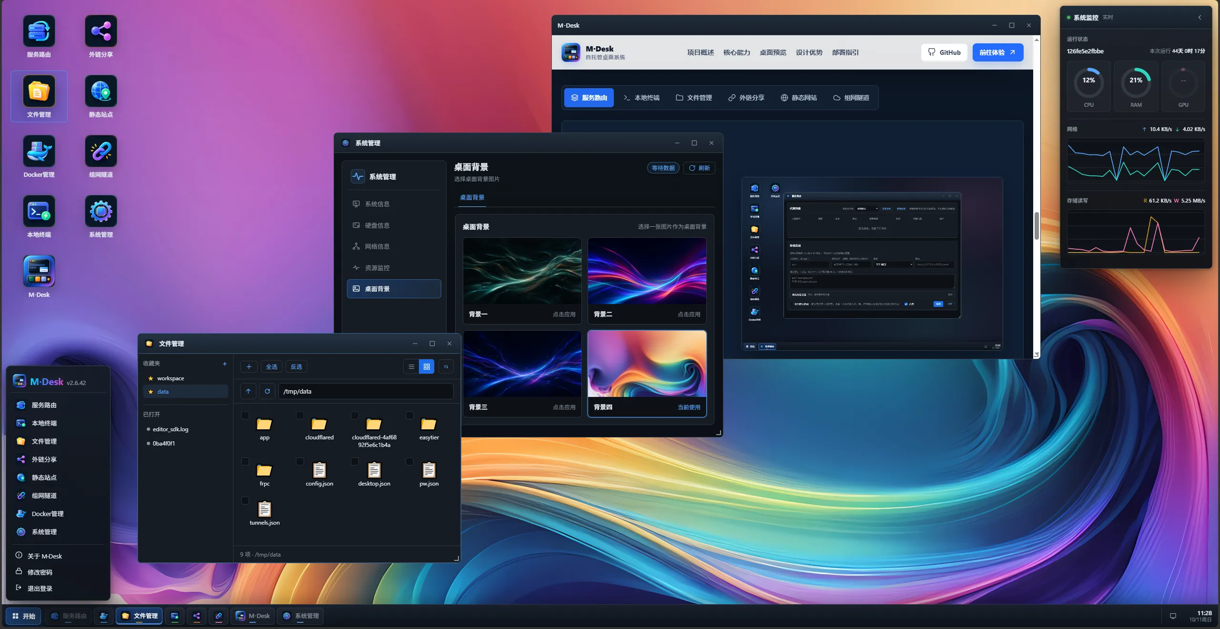Switch file manager to grid view
Image resolution: width=1220 pixels, height=629 pixels.
(427, 366)
